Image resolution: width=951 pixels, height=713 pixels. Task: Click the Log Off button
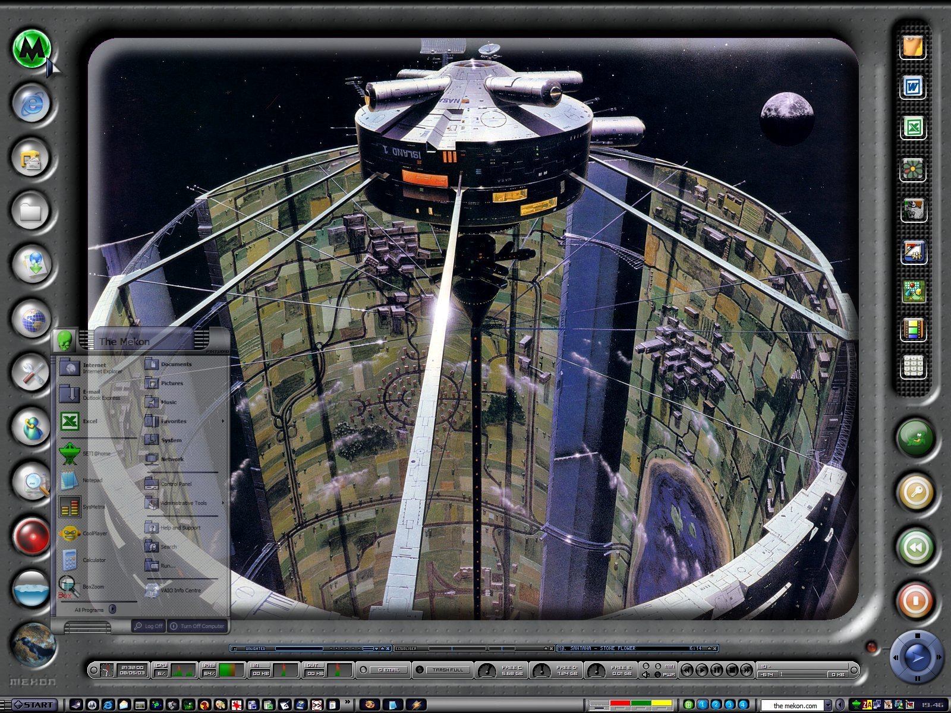(x=149, y=626)
